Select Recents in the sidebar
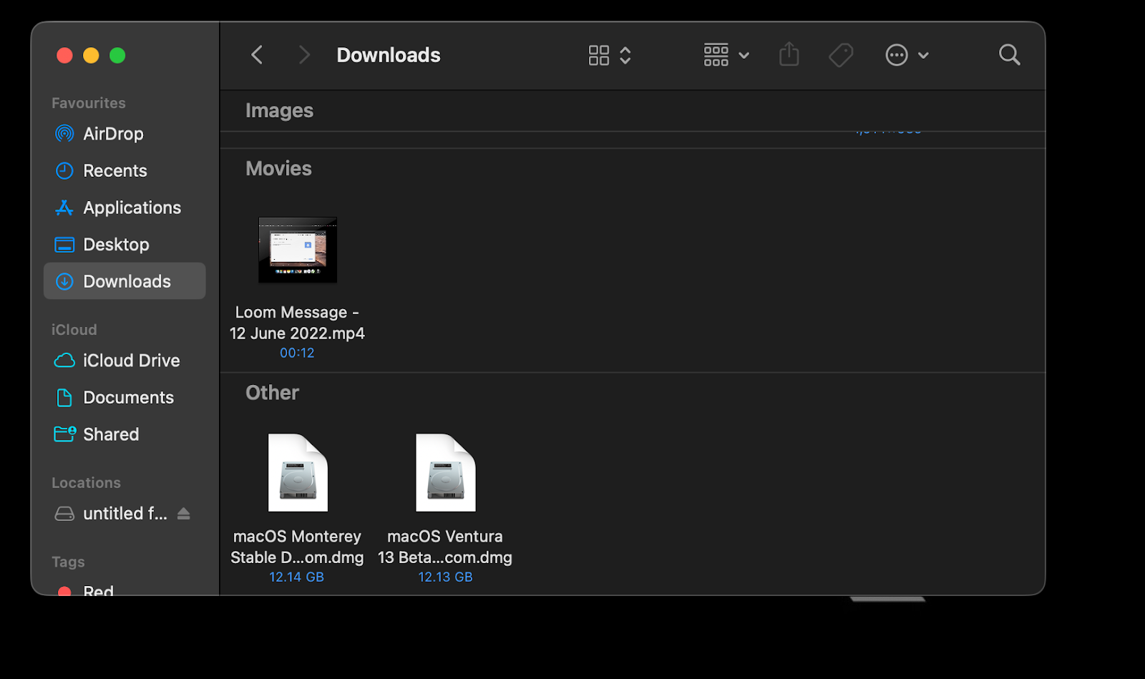The width and height of the screenshot is (1145, 679). click(125, 170)
